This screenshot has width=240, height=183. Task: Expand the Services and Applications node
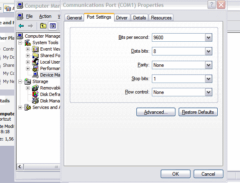tap(20, 107)
